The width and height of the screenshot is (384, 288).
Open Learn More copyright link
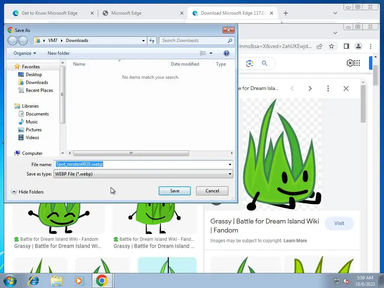click(x=295, y=241)
